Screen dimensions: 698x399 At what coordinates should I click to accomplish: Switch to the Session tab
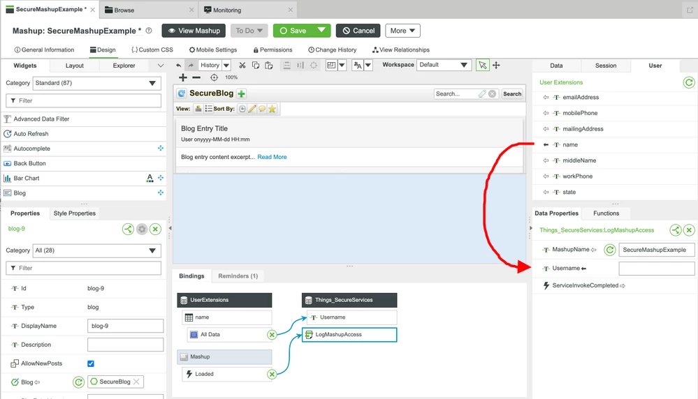[606, 66]
